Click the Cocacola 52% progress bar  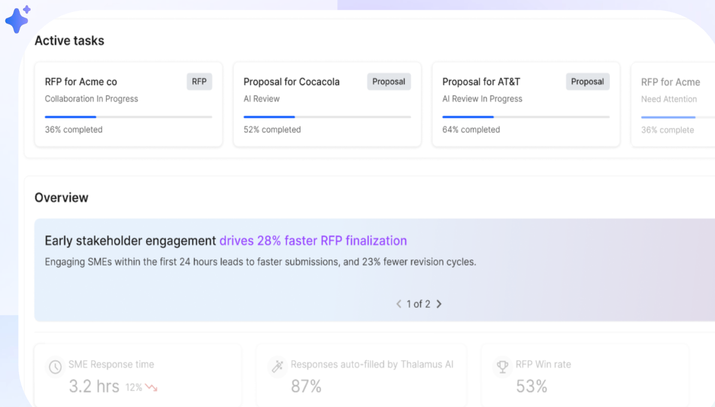[327, 117]
